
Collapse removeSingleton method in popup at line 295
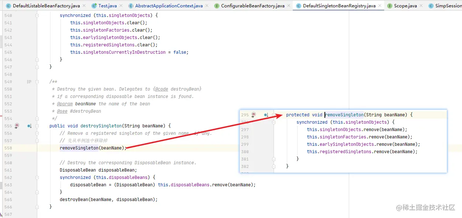[x=274, y=115]
